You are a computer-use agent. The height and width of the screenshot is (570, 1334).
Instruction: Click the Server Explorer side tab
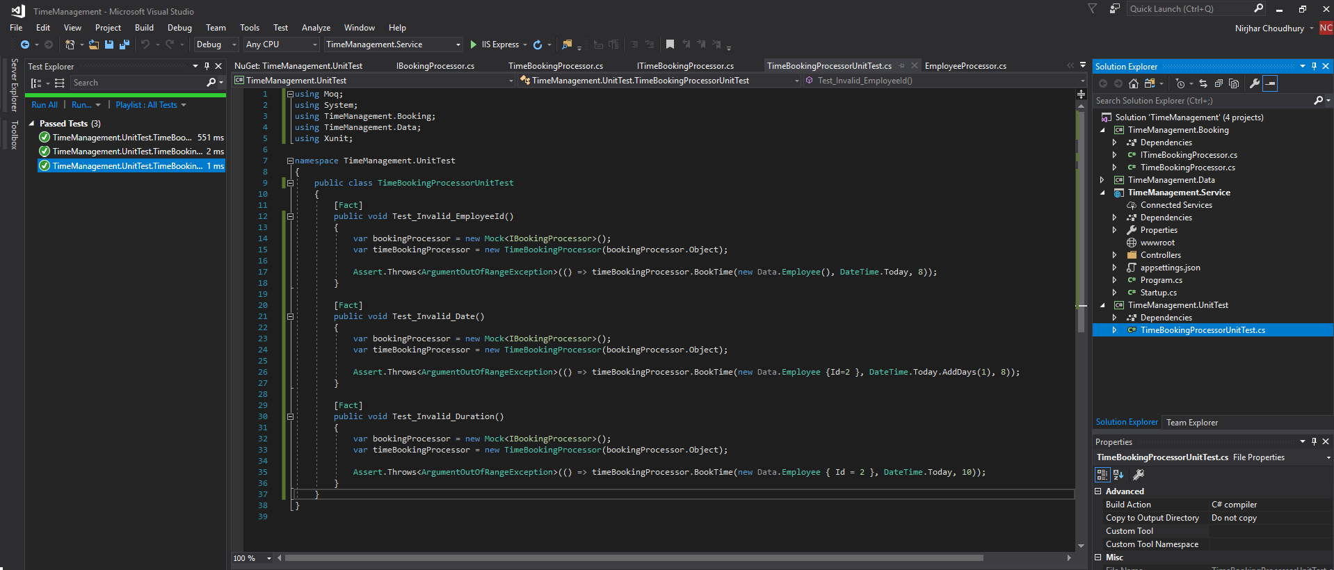pyautogui.click(x=15, y=85)
